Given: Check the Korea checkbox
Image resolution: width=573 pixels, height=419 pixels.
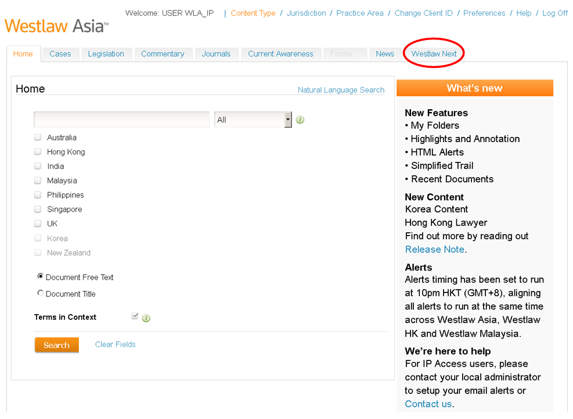Looking at the screenshot, I should [x=38, y=238].
